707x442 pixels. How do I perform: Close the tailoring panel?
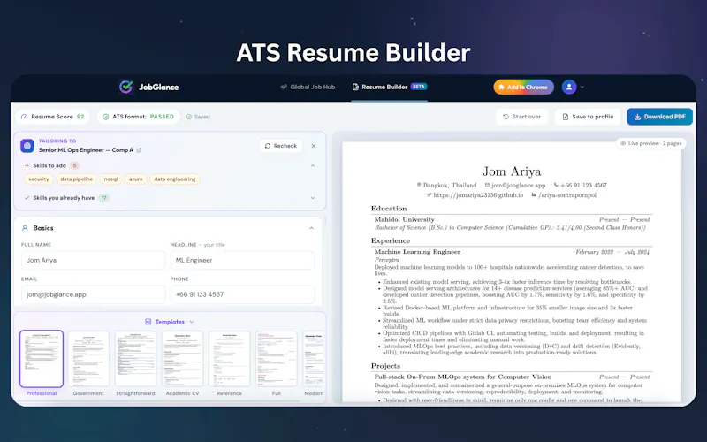314,146
